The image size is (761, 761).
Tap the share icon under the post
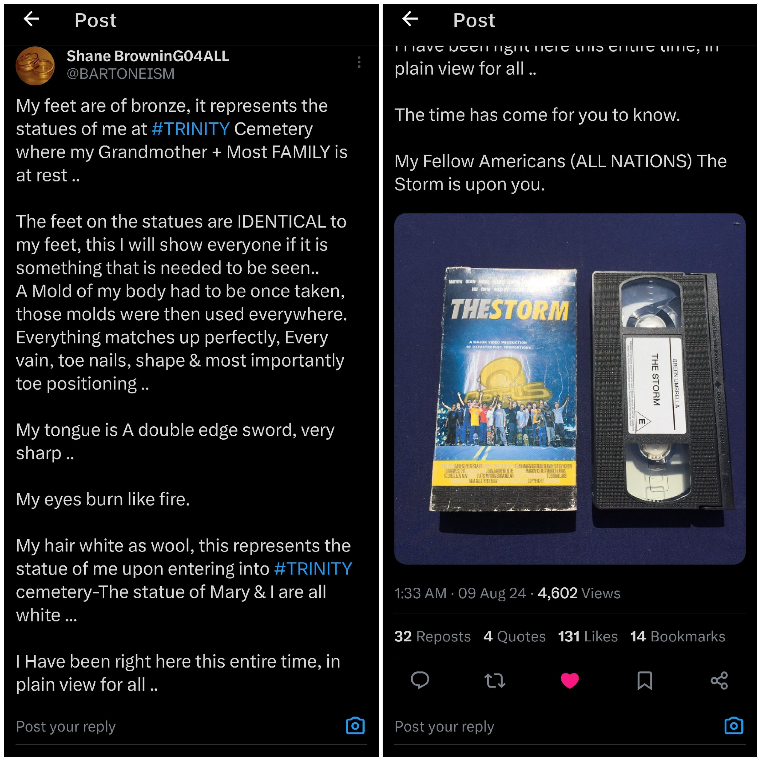719,680
